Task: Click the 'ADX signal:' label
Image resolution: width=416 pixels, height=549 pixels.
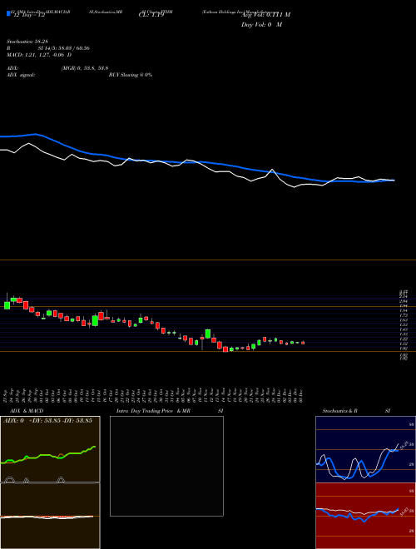Action: tap(21, 75)
